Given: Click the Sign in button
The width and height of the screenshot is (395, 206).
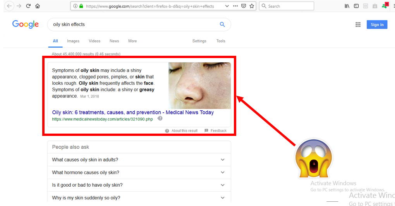Looking at the screenshot, I should [377, 24].
